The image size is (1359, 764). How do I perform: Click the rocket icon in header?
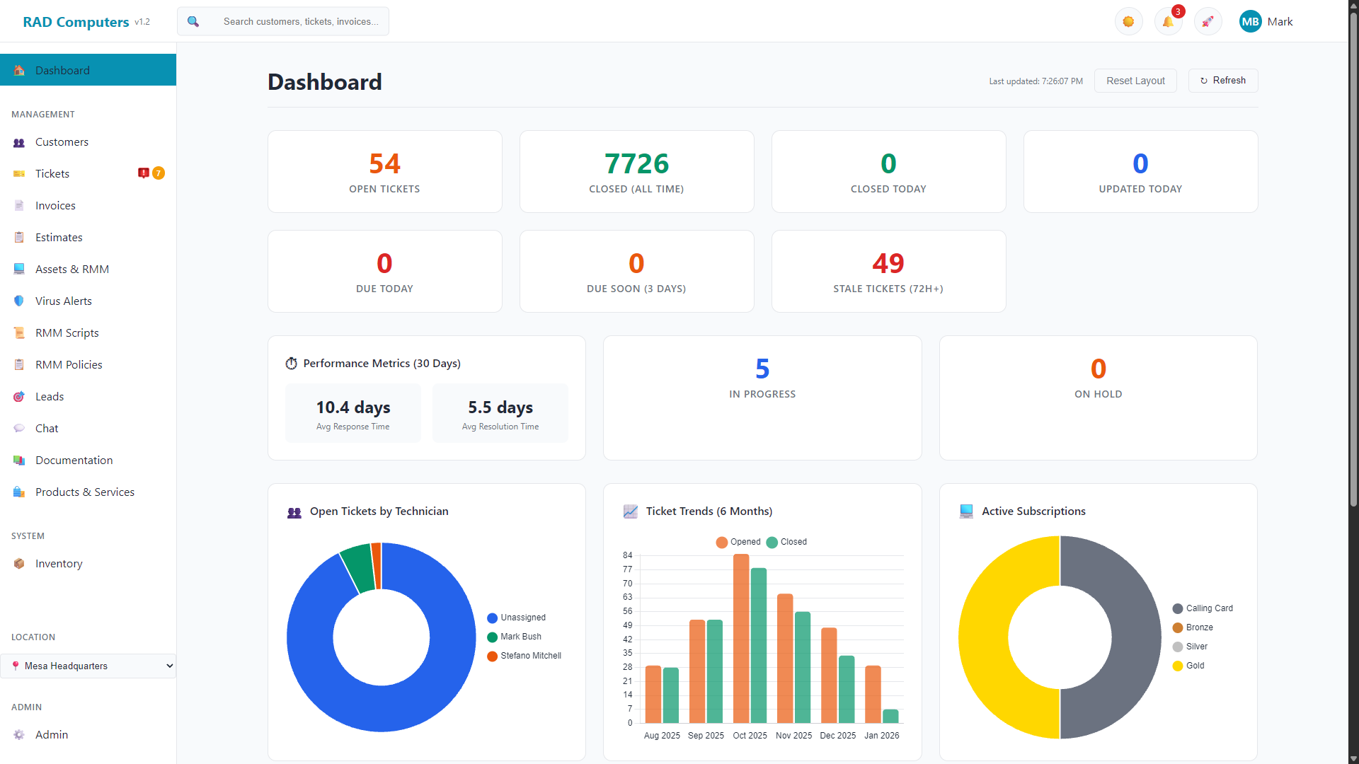[1208, 22]
